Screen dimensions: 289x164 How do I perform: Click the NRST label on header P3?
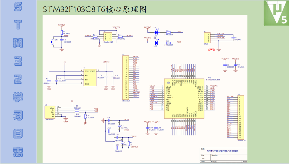(135, 90)
